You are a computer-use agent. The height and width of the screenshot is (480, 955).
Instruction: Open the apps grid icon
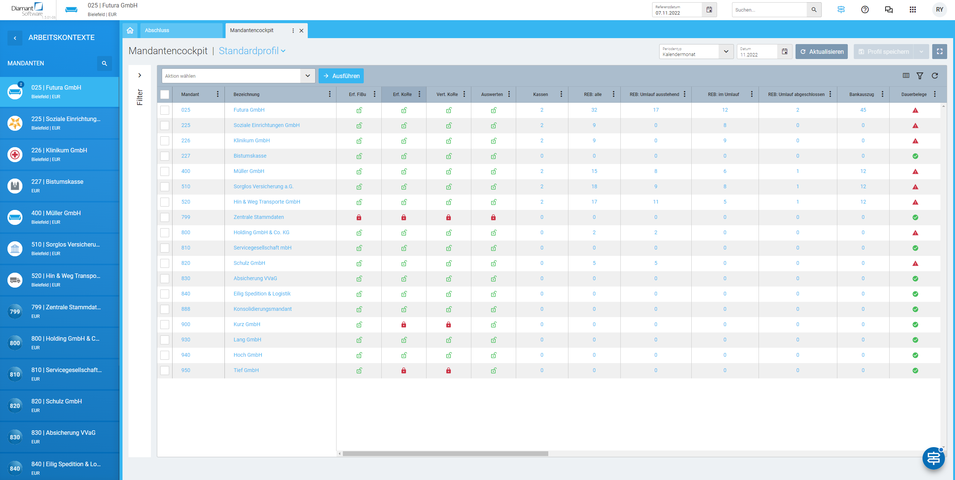tap(913, 10)
